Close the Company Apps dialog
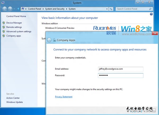This screenshot has width=159, height=115. pos(155,33)
